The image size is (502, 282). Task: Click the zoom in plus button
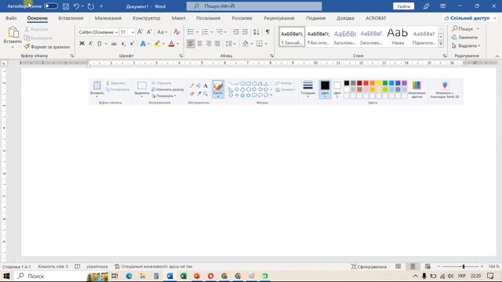(482, 266)
